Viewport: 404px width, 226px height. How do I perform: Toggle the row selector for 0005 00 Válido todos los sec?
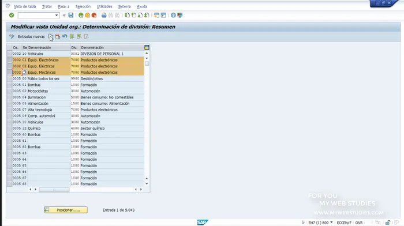pos(9,78)
